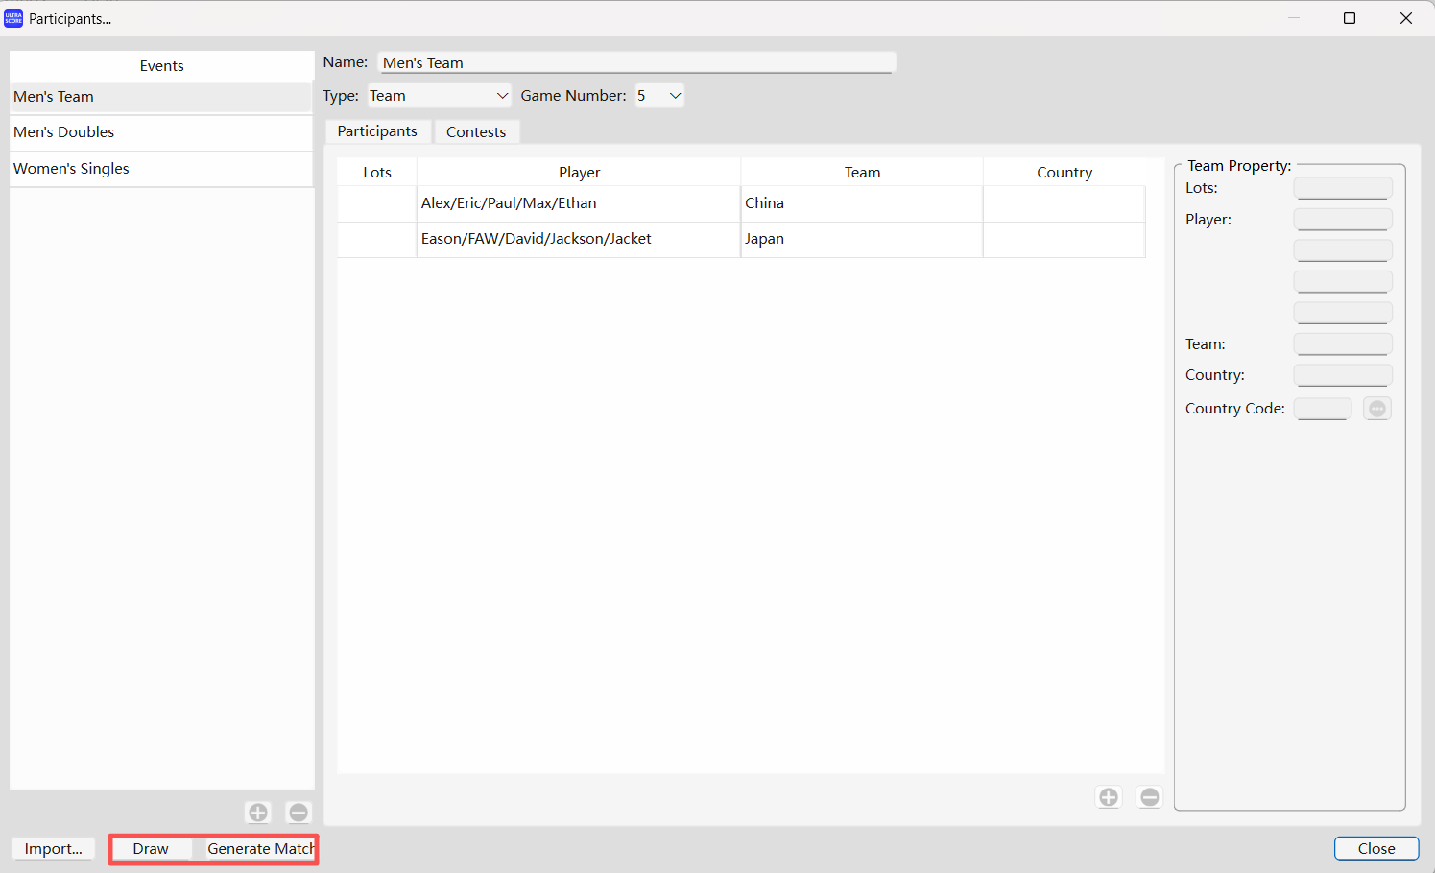The height and width of the screenshot is (873, 1435).
Task: Select the Participants tab
Action: point(377,130)
